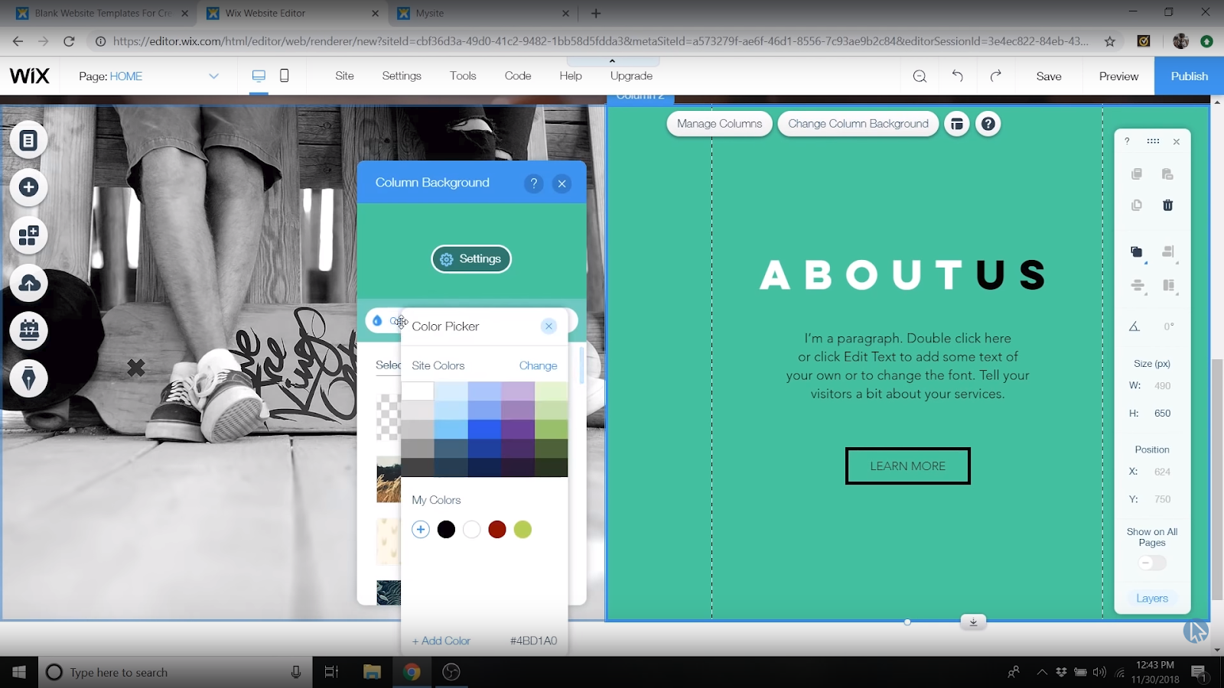
Task: Switch to the Blank Website Templates browser tab
Action: tap(102, 13)
